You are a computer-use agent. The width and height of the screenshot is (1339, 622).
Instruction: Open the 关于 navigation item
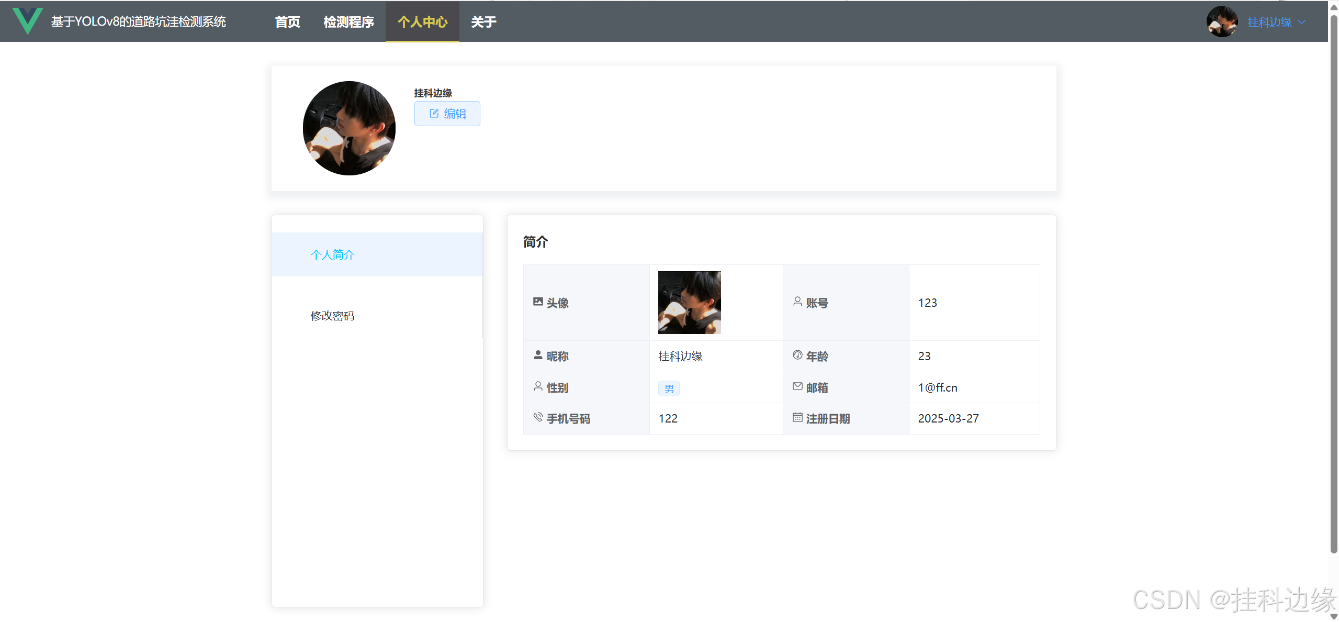483,22
